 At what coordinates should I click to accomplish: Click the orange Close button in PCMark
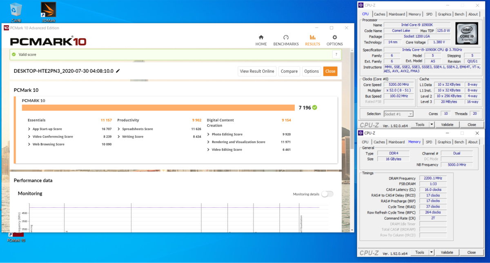pyautogui.click(x=330, y=71)
